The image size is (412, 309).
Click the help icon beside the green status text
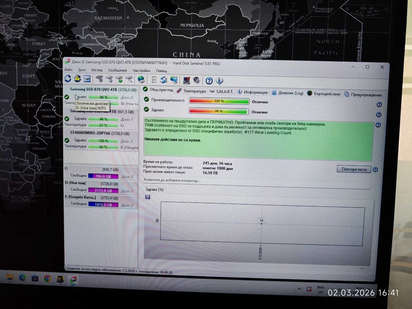pos(378,125)
